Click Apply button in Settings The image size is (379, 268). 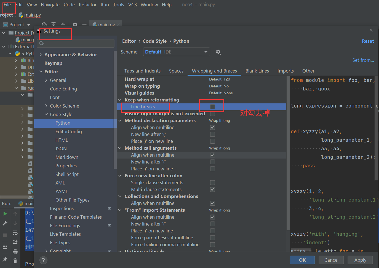point(360,260)
